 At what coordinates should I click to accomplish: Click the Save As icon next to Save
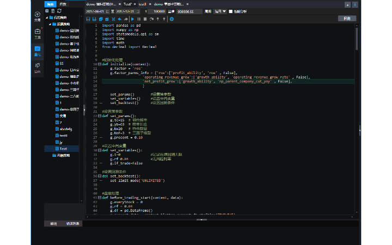[x=94, y=19]
